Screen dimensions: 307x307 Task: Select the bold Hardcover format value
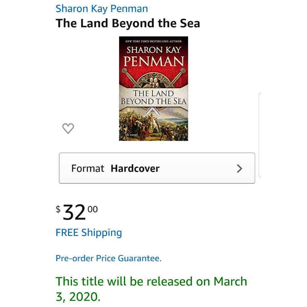click(x=135, y=168)
